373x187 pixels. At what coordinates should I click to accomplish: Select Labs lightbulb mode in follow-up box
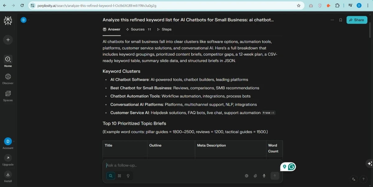[x=128, y=176]
